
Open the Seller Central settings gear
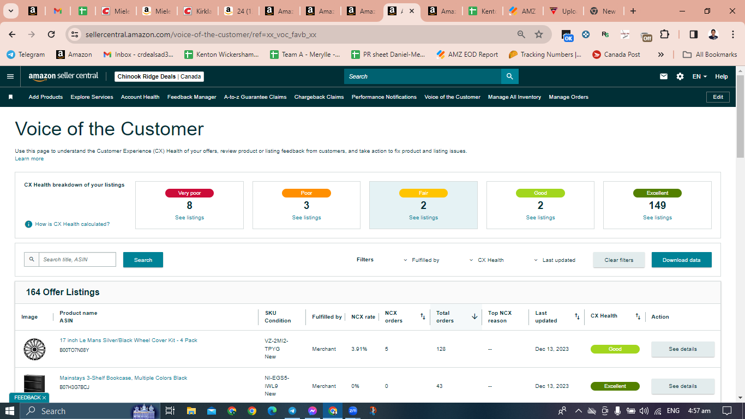coord(680,76)
